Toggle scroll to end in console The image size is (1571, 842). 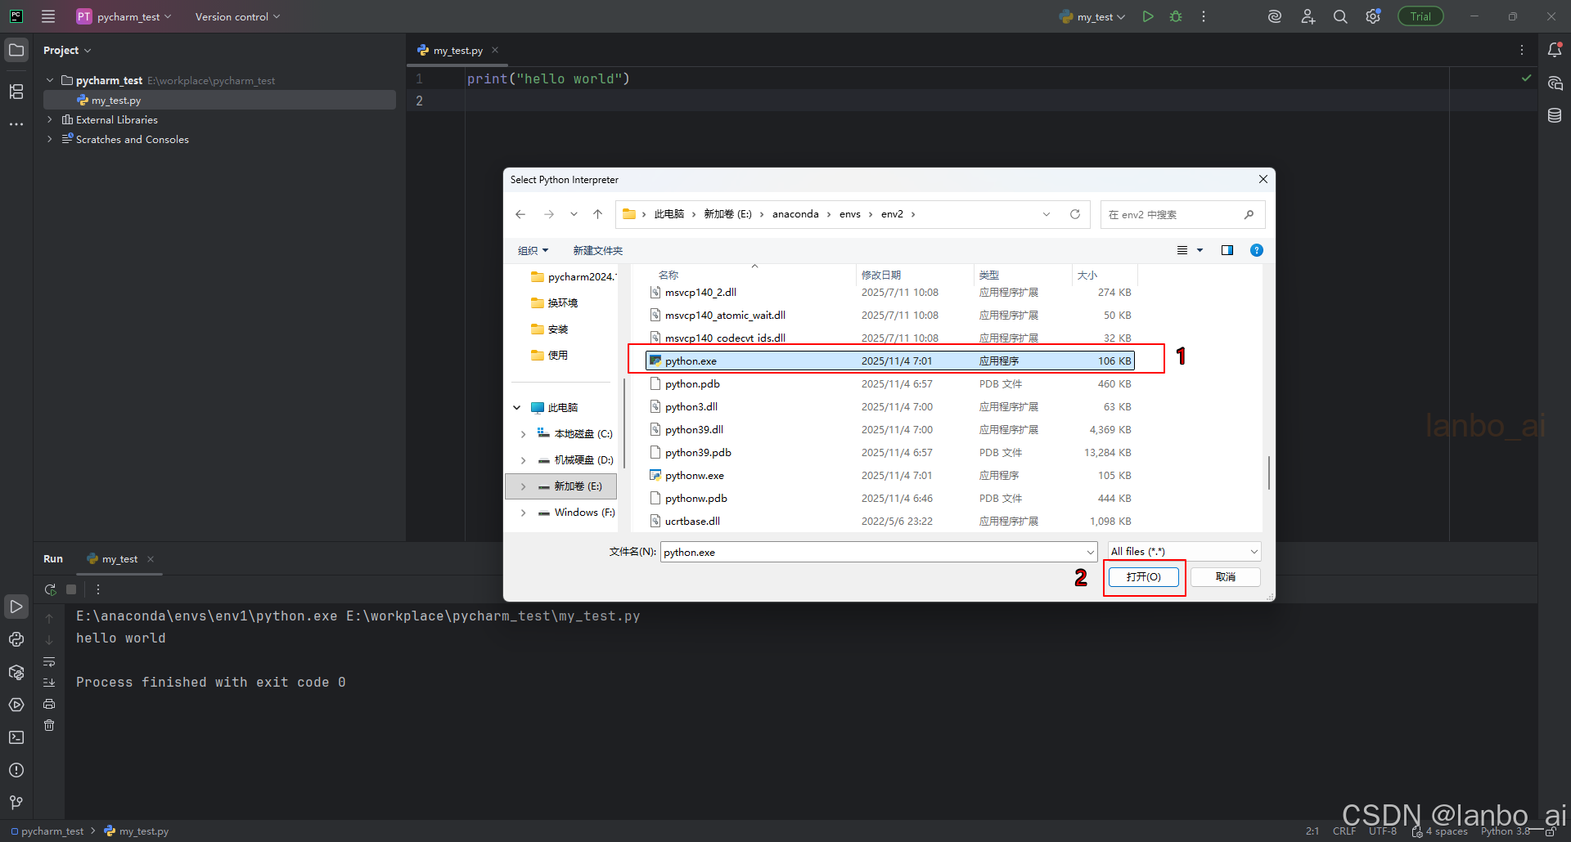point(49,683)
